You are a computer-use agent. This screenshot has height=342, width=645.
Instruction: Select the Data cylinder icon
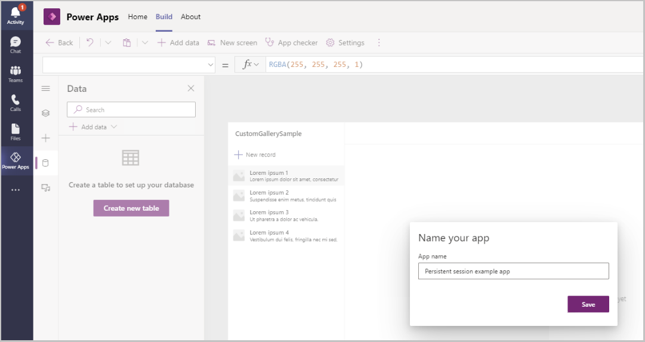(x=46, y=163)
